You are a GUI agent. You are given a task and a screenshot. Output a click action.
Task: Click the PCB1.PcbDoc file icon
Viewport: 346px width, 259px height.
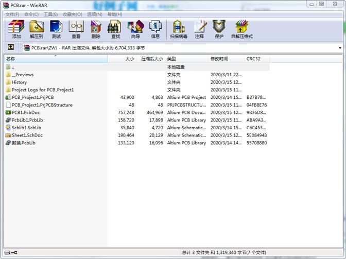[8, 113]
